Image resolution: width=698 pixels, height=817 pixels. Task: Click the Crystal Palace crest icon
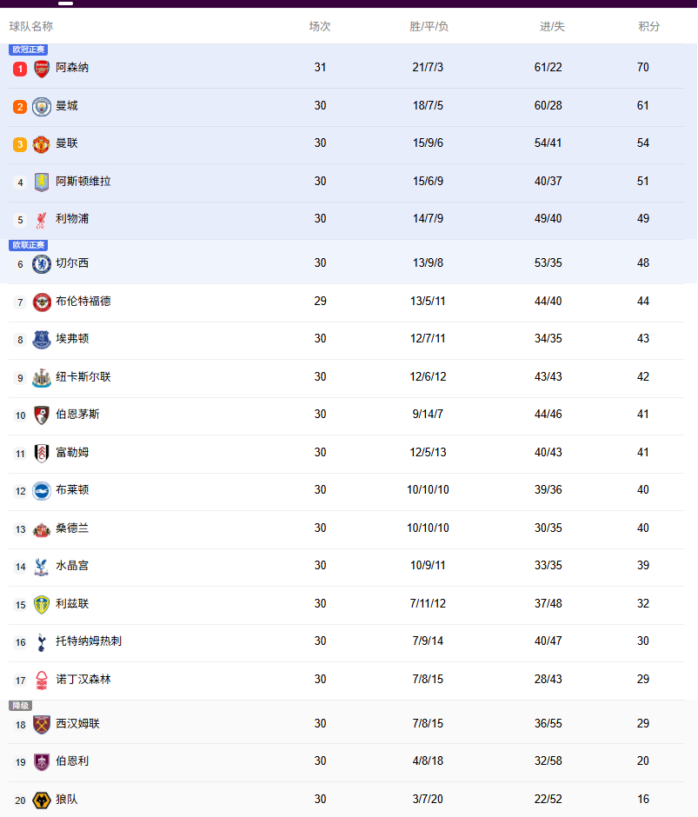[42, 566]
